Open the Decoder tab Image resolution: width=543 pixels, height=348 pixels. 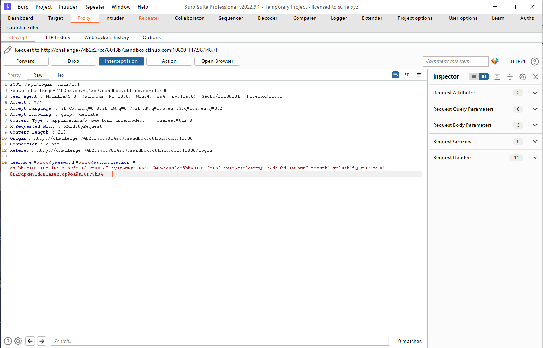pos(268,18)
